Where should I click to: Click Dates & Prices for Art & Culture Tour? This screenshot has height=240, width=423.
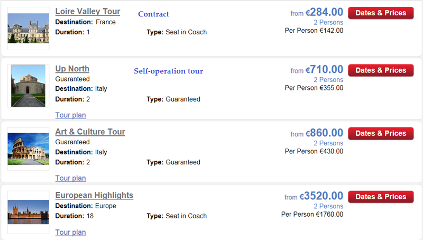pyautogui.click(x=381, y=134)
